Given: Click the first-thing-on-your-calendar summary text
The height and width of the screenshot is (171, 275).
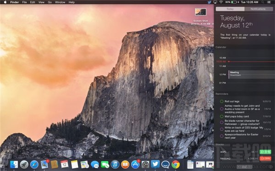Looking at the screenshot, I should (x=245, y=36).
